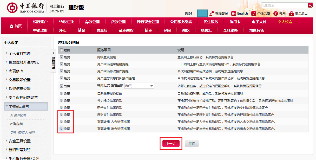Expand 新旧账号对照 in sidebar
This screenshot has height=160, width=316.
19,150
